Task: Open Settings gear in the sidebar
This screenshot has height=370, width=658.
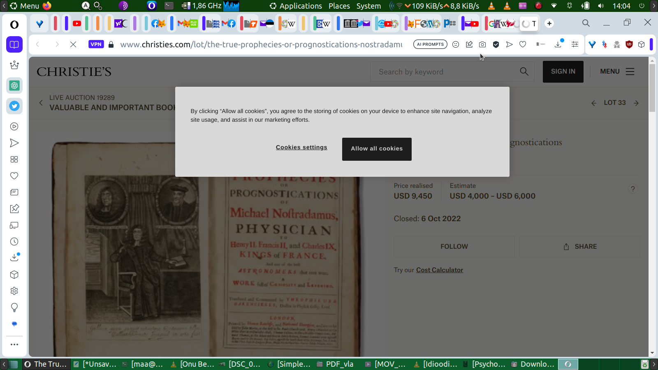Action: click(x=14, y=291)
